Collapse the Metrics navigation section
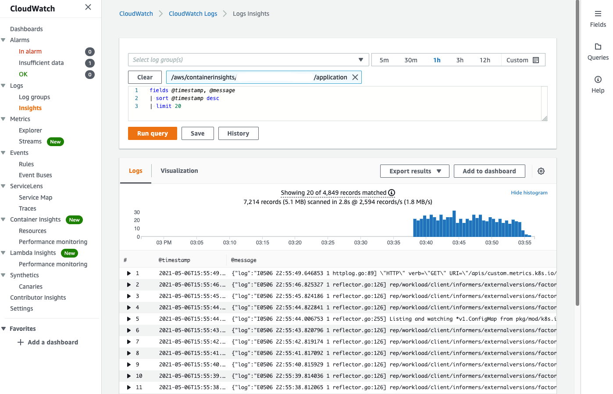Screen dimensions: 613x394 (4, 119)
